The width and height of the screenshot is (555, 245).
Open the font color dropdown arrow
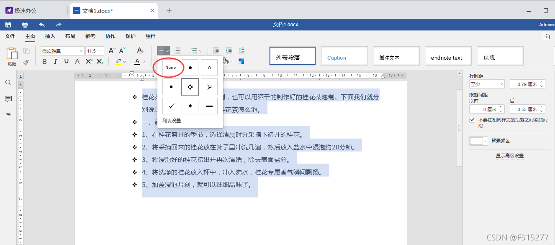point(144,62)
